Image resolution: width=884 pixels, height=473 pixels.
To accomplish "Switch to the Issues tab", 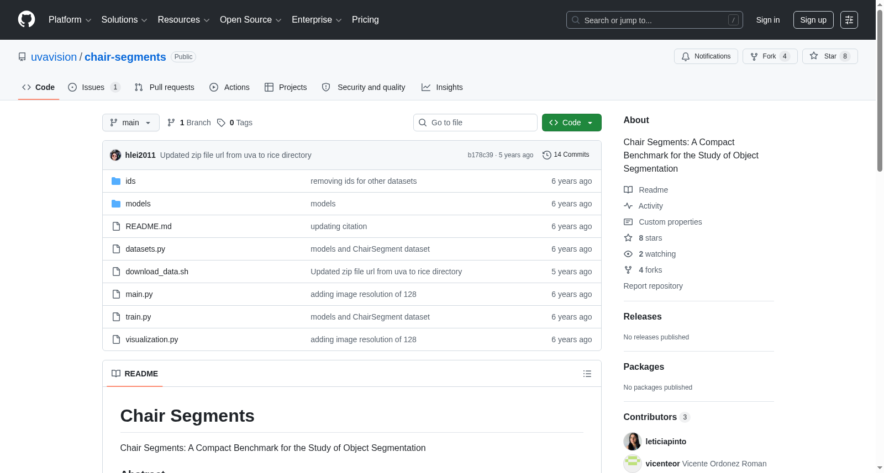I will [x=94, y=87].
